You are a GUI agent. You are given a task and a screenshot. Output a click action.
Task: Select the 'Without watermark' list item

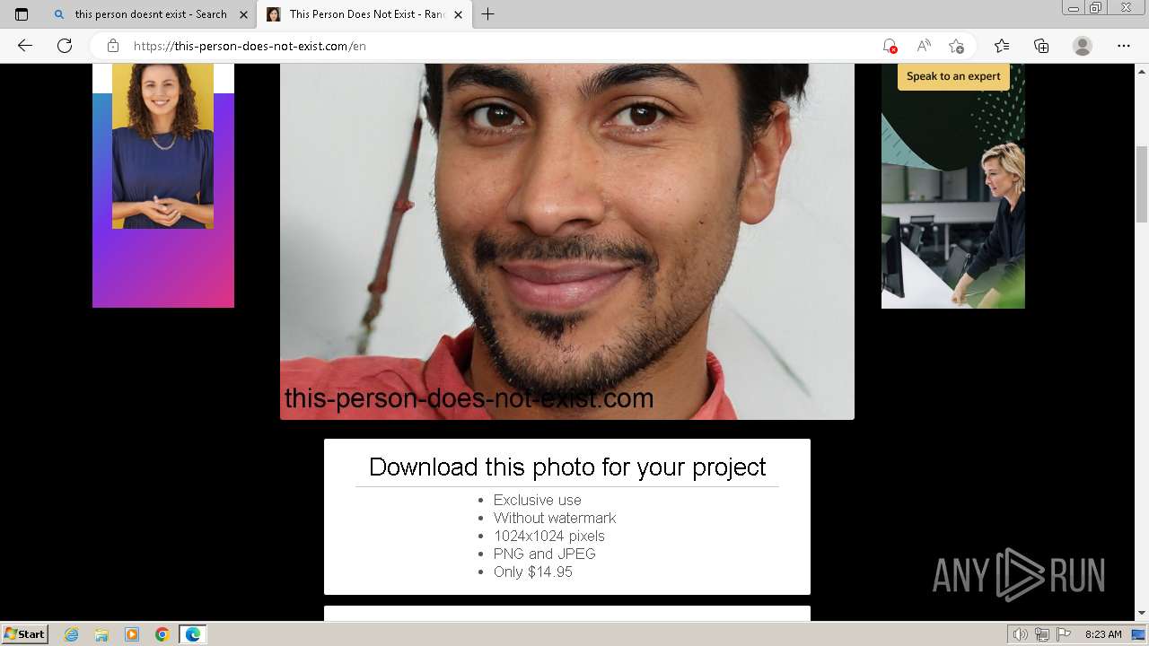[555, 518]
